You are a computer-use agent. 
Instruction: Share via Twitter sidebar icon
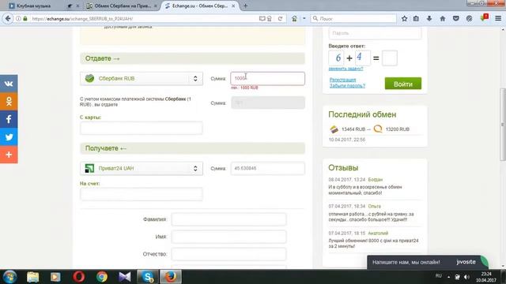click(9, 136)
